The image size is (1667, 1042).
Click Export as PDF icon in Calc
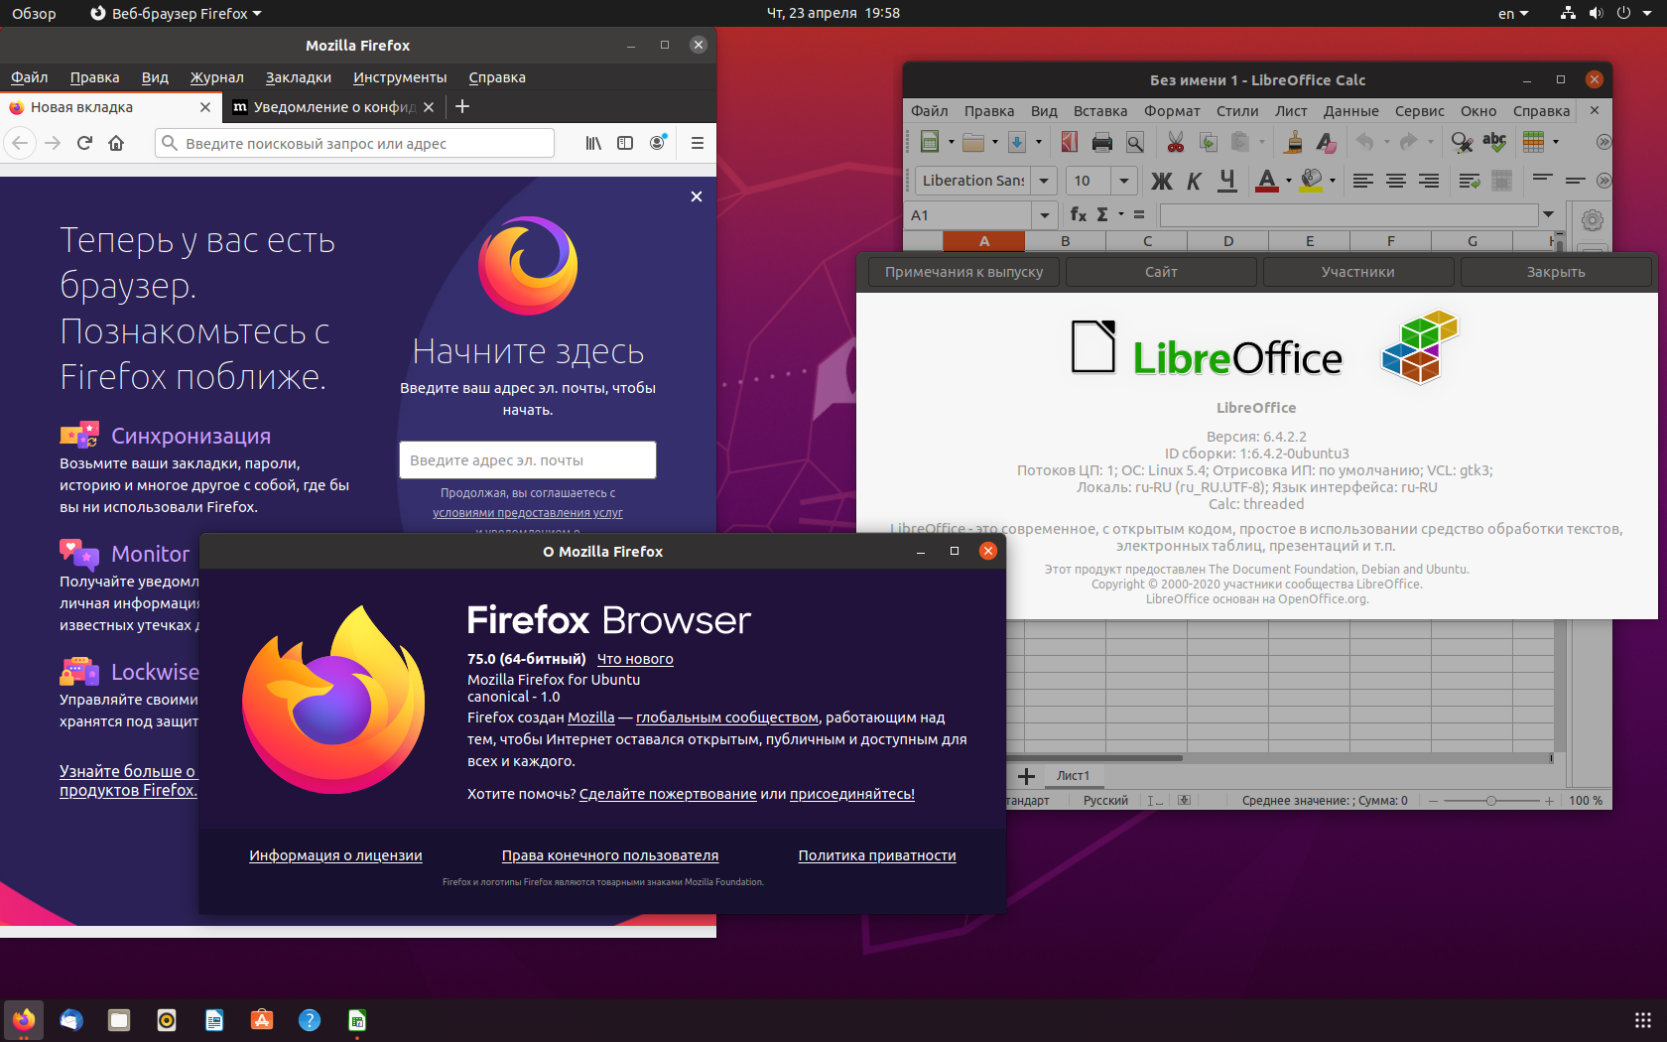pyautogui.click(x=1069, y=142)
